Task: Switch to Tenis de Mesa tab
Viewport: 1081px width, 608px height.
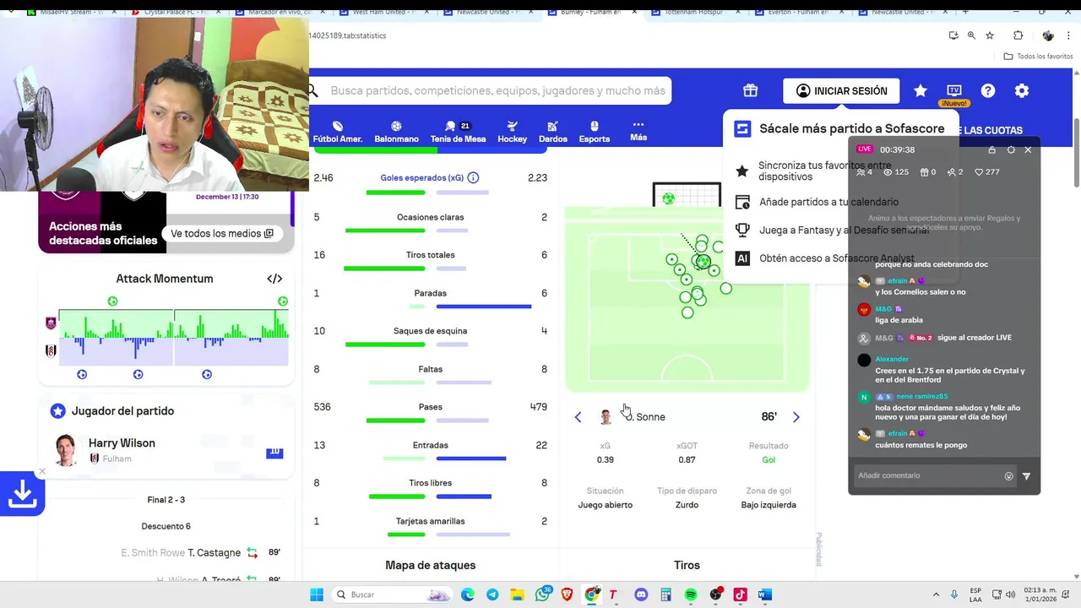Action: point(458,132)
